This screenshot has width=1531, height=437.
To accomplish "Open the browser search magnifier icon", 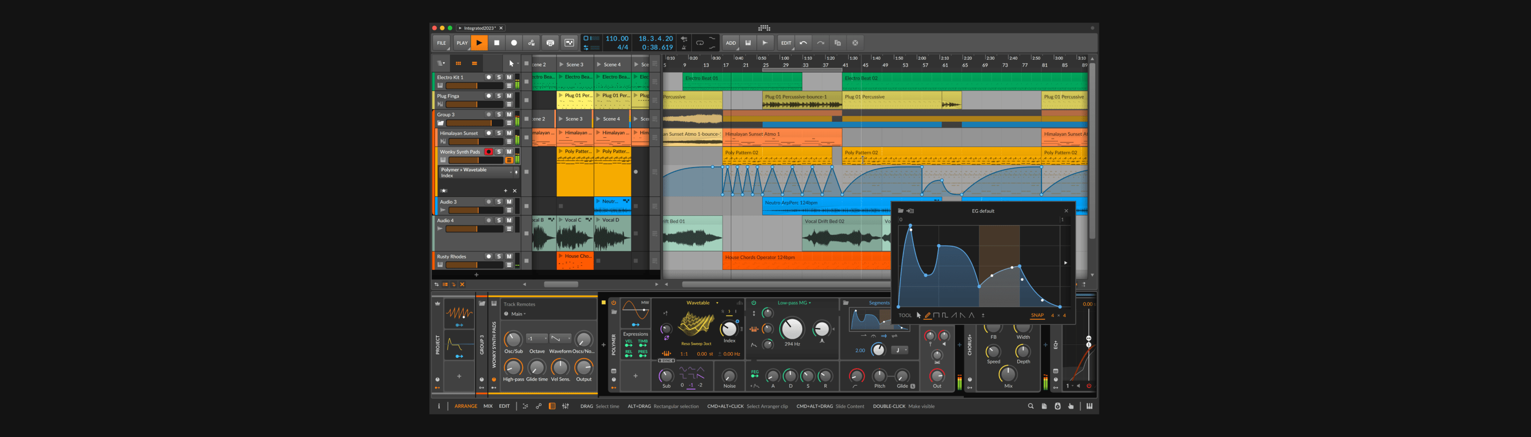I will click(x=1031, y=406).
